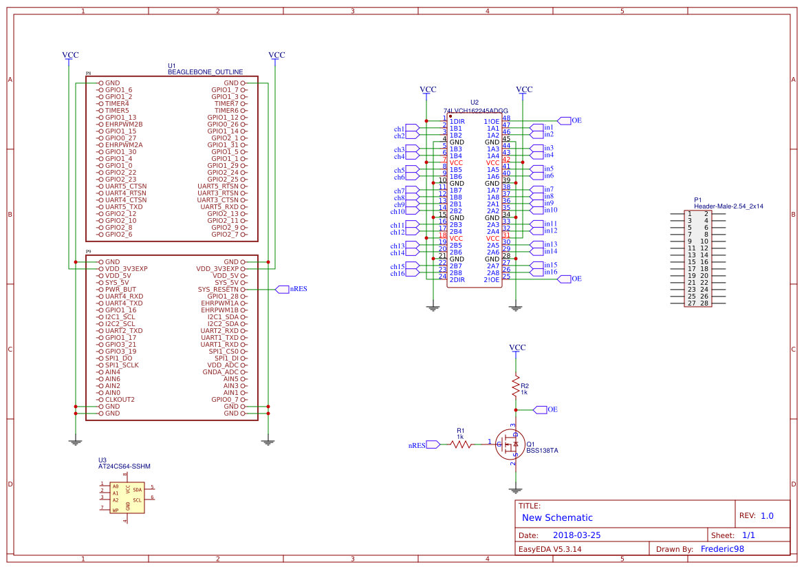Click the "Frederic98" drawn-by field

pyautogui.click(x=722, y=549)
